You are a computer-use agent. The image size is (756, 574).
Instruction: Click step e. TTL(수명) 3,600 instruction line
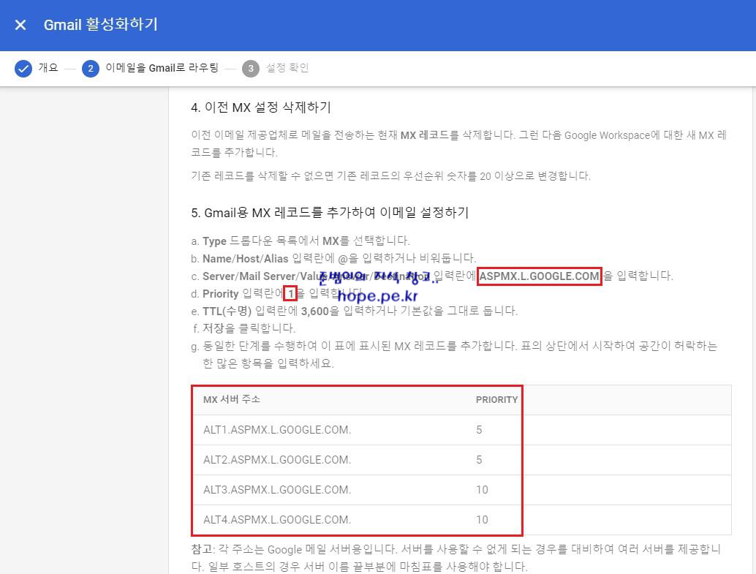[355, 311]
